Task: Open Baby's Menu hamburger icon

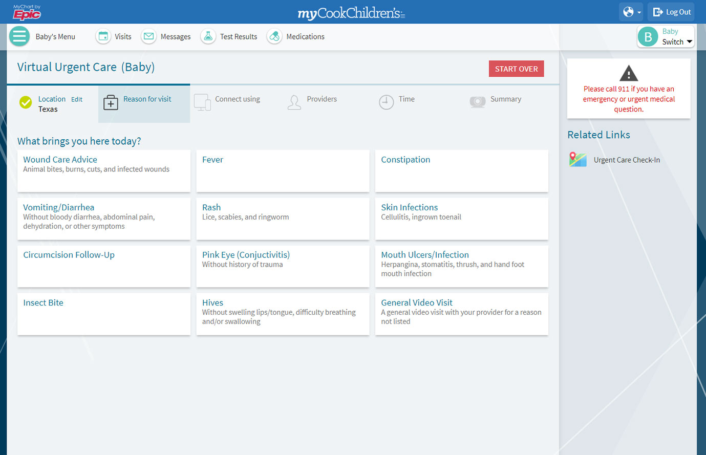Action: [19, 36]
